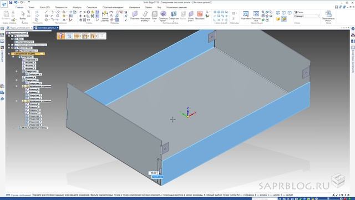Activate the Умный размер (Smart Dimension) tool

click(105, 16)
